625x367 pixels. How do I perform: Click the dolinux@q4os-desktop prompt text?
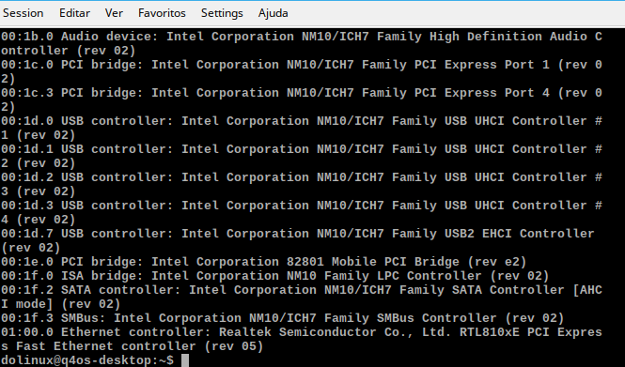pyautogui.click(x=87, y=360)
